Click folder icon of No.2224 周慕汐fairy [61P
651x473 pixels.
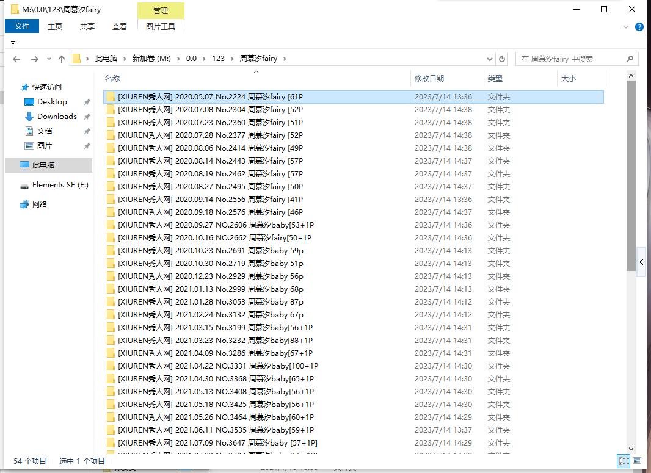tap(111, 96)
